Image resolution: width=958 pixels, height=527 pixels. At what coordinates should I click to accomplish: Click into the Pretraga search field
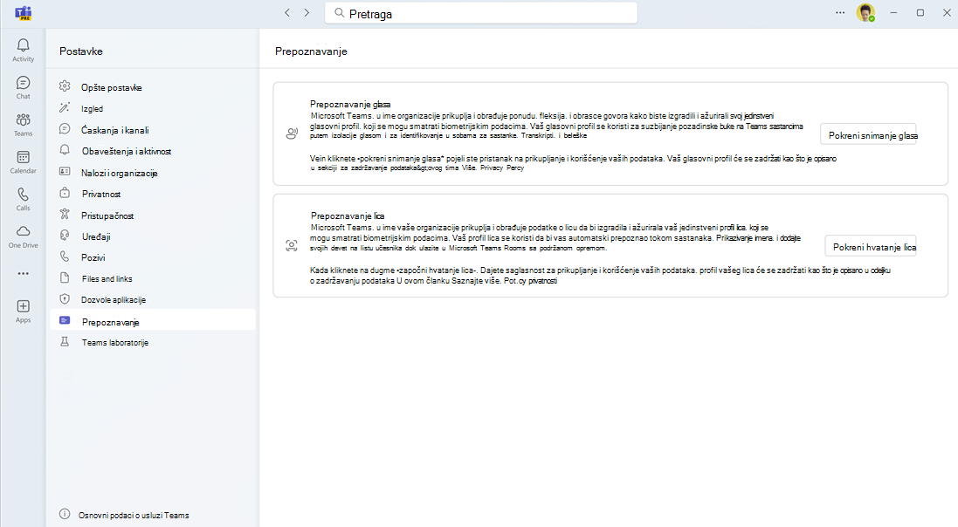[481, 13]
